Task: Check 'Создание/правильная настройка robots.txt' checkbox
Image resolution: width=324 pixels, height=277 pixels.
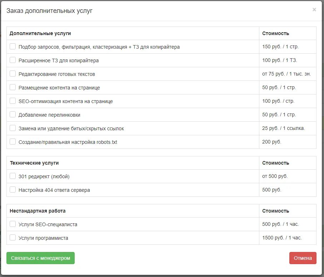Action: (x=13, y=142)
